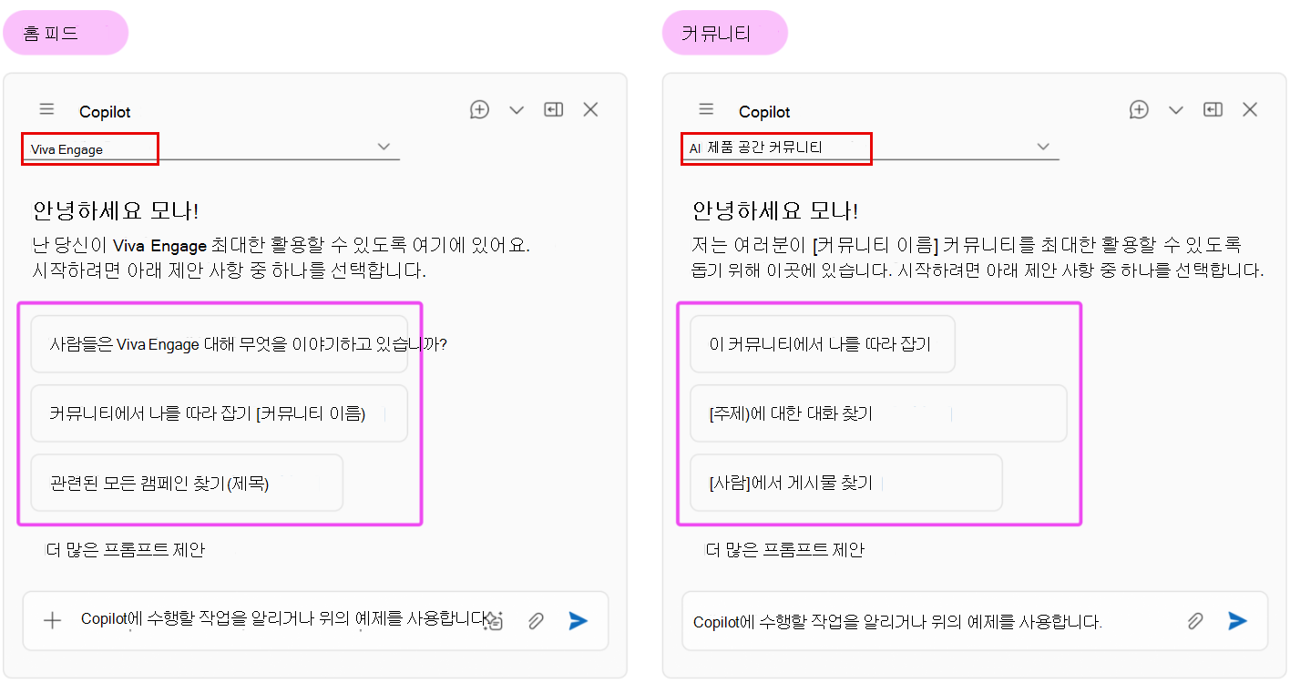The image size is (1290, 683).
Task: Close the AI 제품 공간 커뮤니티 Copilot panel
Action: click(1250, 109)
